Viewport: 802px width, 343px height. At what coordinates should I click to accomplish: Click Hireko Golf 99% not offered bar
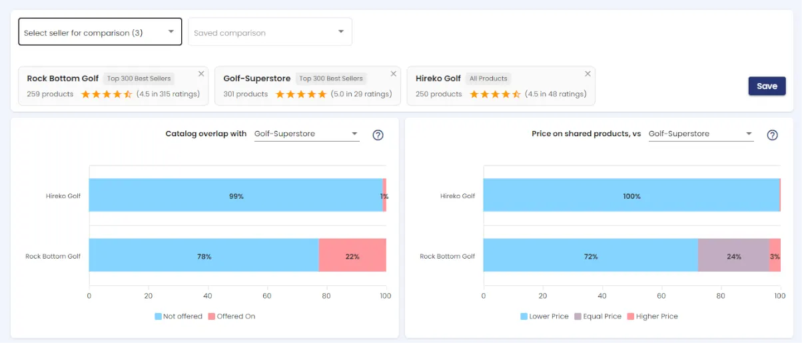point(236,195)
